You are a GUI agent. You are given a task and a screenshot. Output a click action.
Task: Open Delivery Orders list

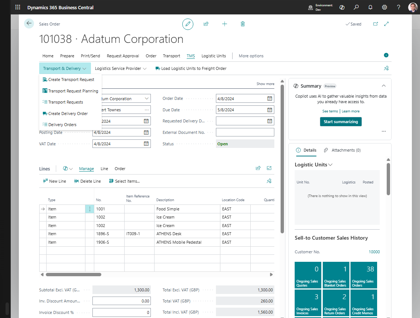60,125
